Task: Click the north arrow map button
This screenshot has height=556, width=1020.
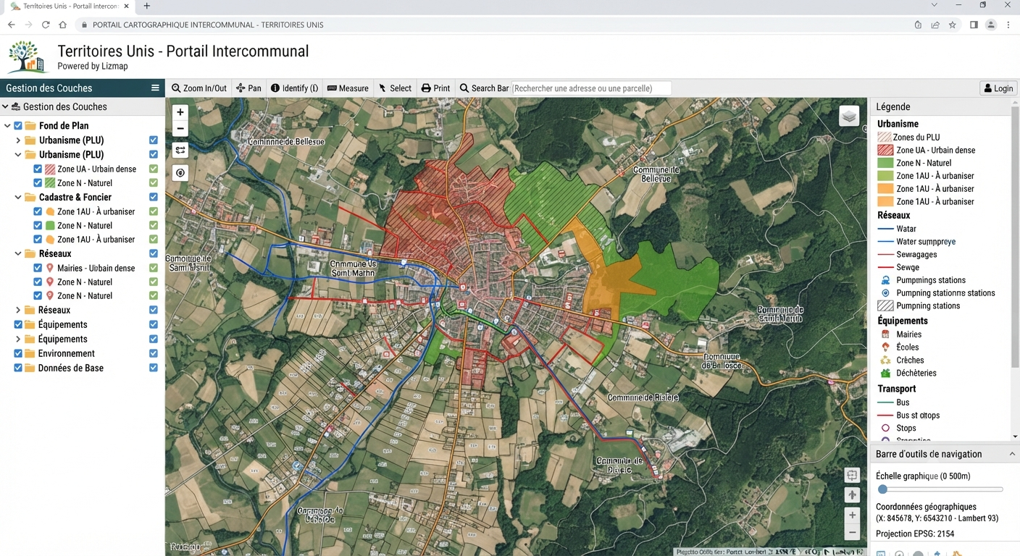Action: [852, 495]
